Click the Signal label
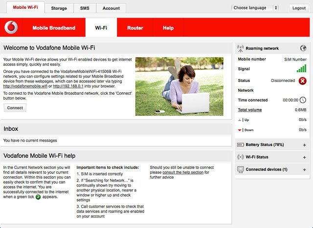 244,69
